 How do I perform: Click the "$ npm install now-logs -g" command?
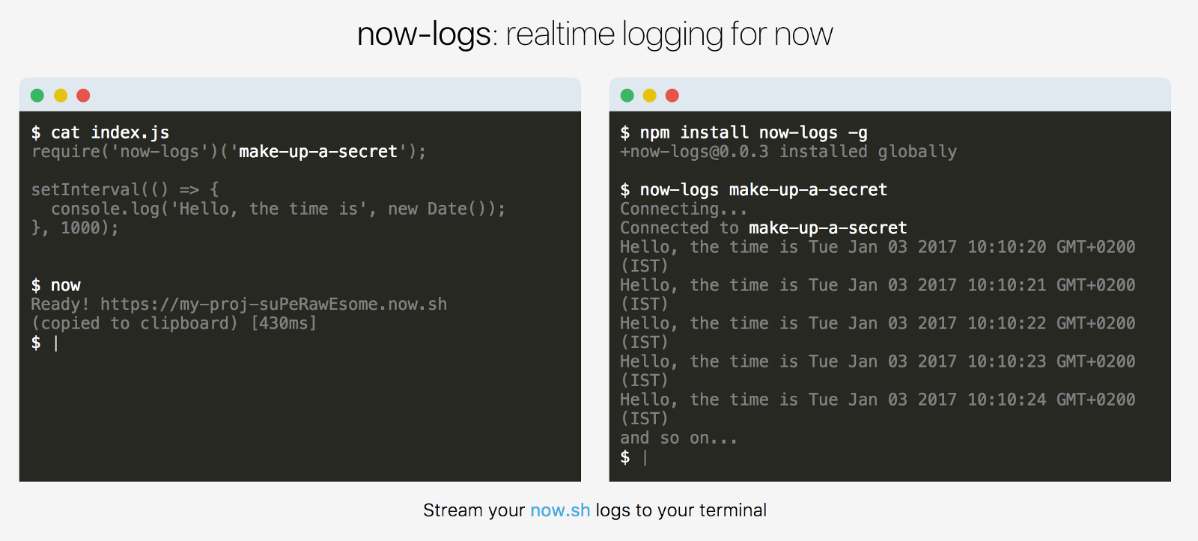(x=744, y=132)
